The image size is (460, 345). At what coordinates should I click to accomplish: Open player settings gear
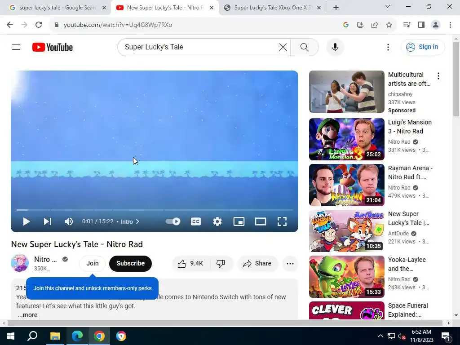point(217,221)
